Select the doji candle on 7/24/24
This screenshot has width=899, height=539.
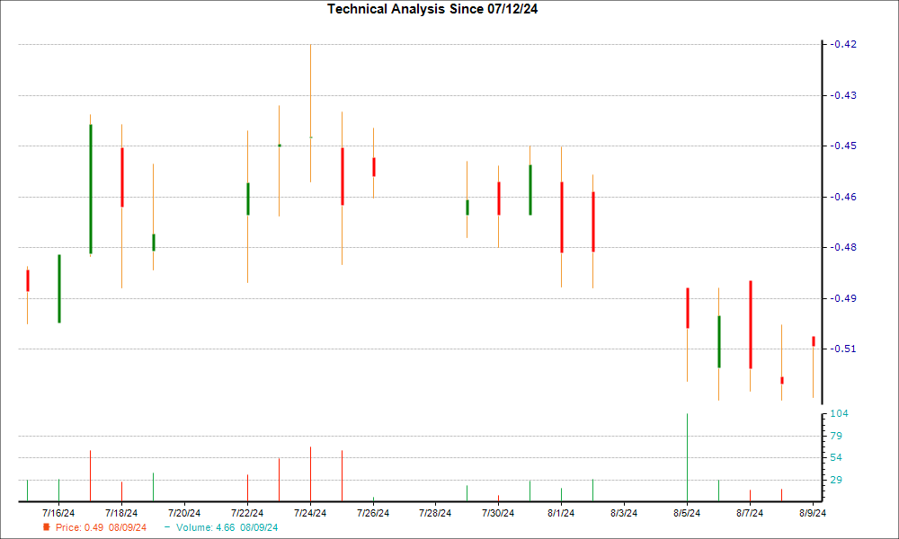310,137
